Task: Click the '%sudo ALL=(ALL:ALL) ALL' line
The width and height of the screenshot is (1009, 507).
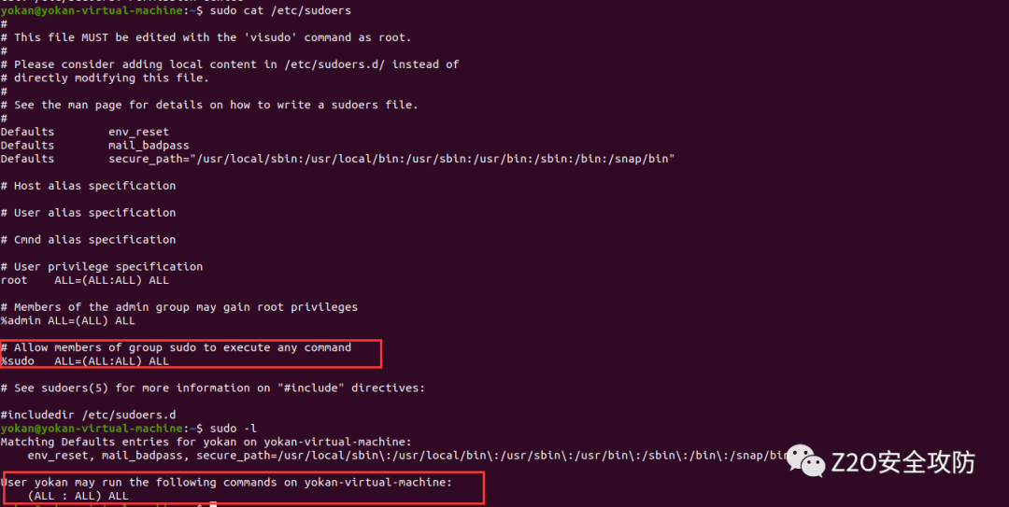Action: [x=85, y=361]
